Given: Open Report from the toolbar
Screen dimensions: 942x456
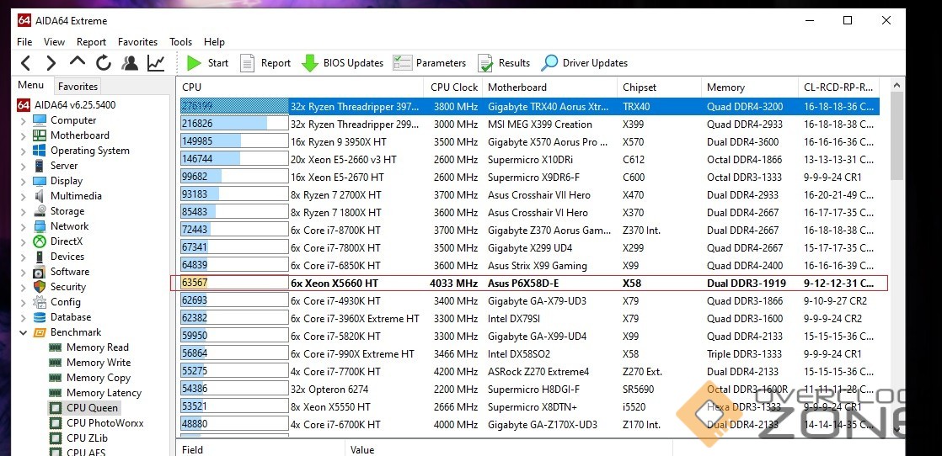Looking at the screenshot, I should pos(265,63).
